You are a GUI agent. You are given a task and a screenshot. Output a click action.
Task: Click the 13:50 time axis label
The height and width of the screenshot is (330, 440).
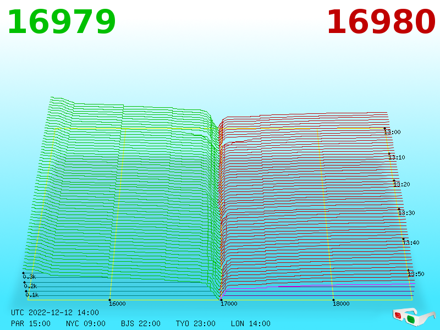416,274
